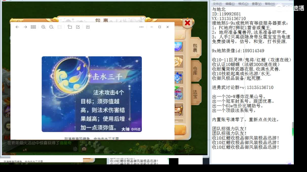The width and height of the screenshot is (307, 172).
Task: Click the Notepad vertical scrollbar thumb
Action: coord(293,129)
